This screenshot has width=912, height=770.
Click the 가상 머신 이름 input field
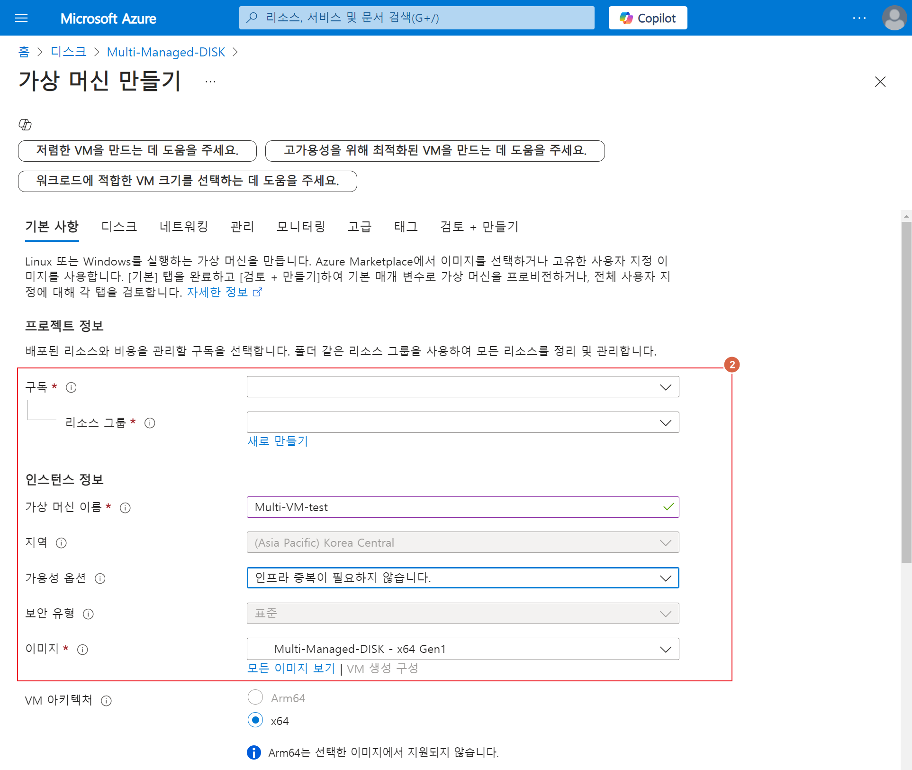455,507
